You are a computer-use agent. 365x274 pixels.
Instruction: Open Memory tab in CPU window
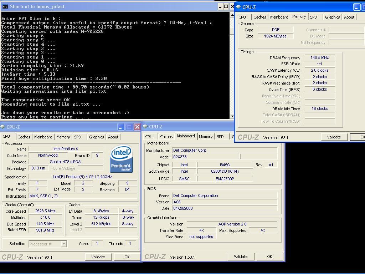pos(63,137)
